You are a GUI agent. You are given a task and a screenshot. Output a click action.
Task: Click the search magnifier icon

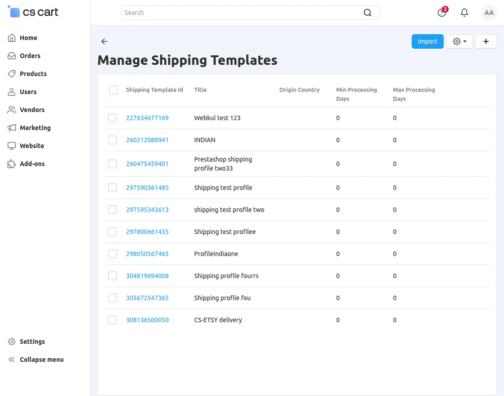367,13
